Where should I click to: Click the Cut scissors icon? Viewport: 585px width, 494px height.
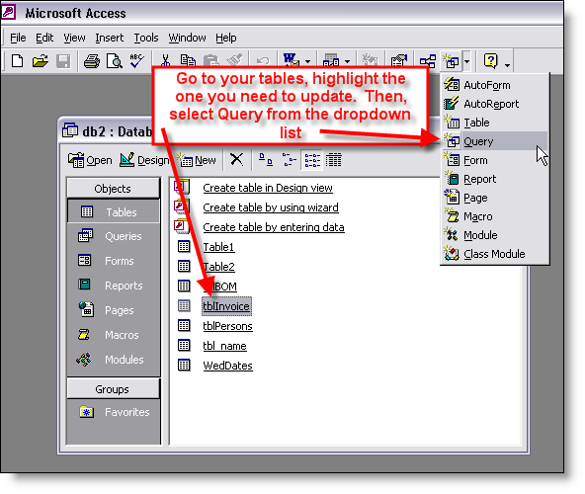(x=165, y=61)
